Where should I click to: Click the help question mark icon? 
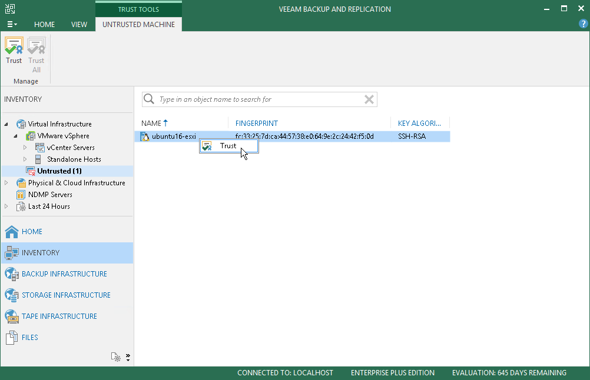pyautogui.click(x=583, y=24)
